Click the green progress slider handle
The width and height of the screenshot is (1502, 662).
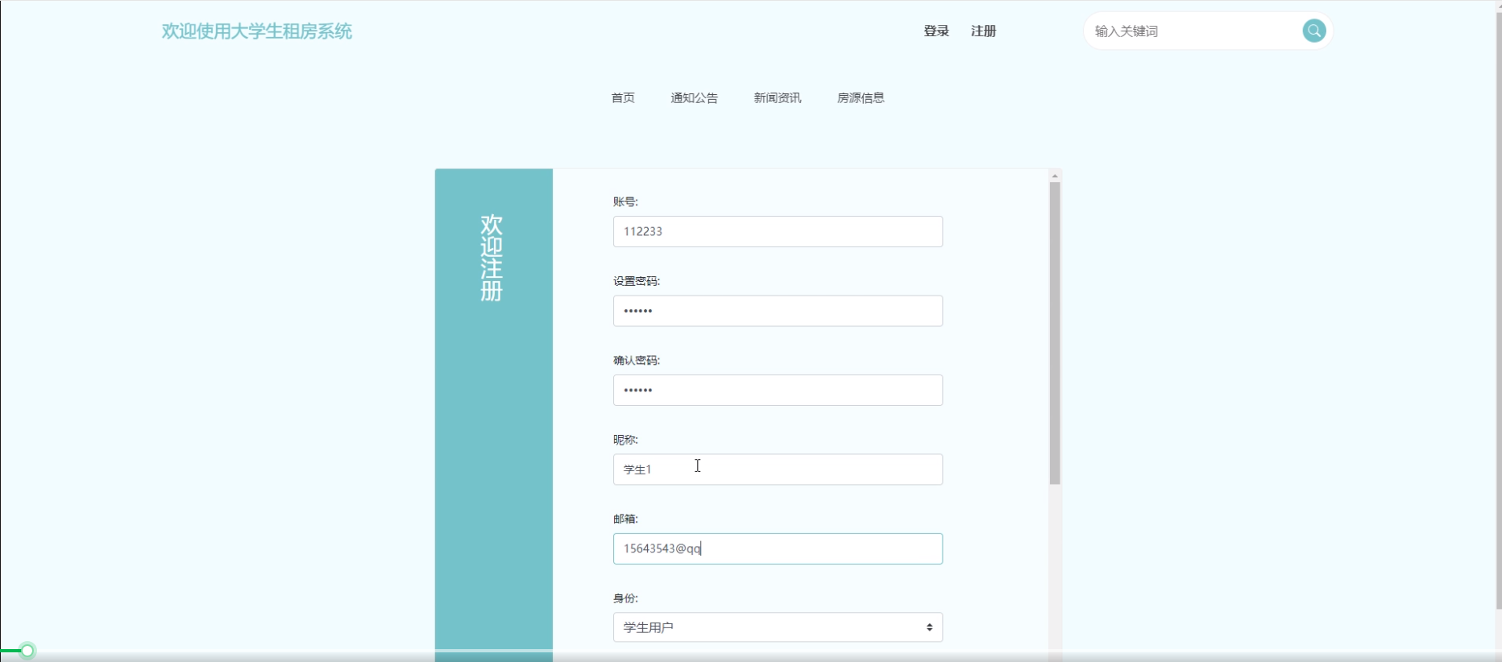pos(27,651)
